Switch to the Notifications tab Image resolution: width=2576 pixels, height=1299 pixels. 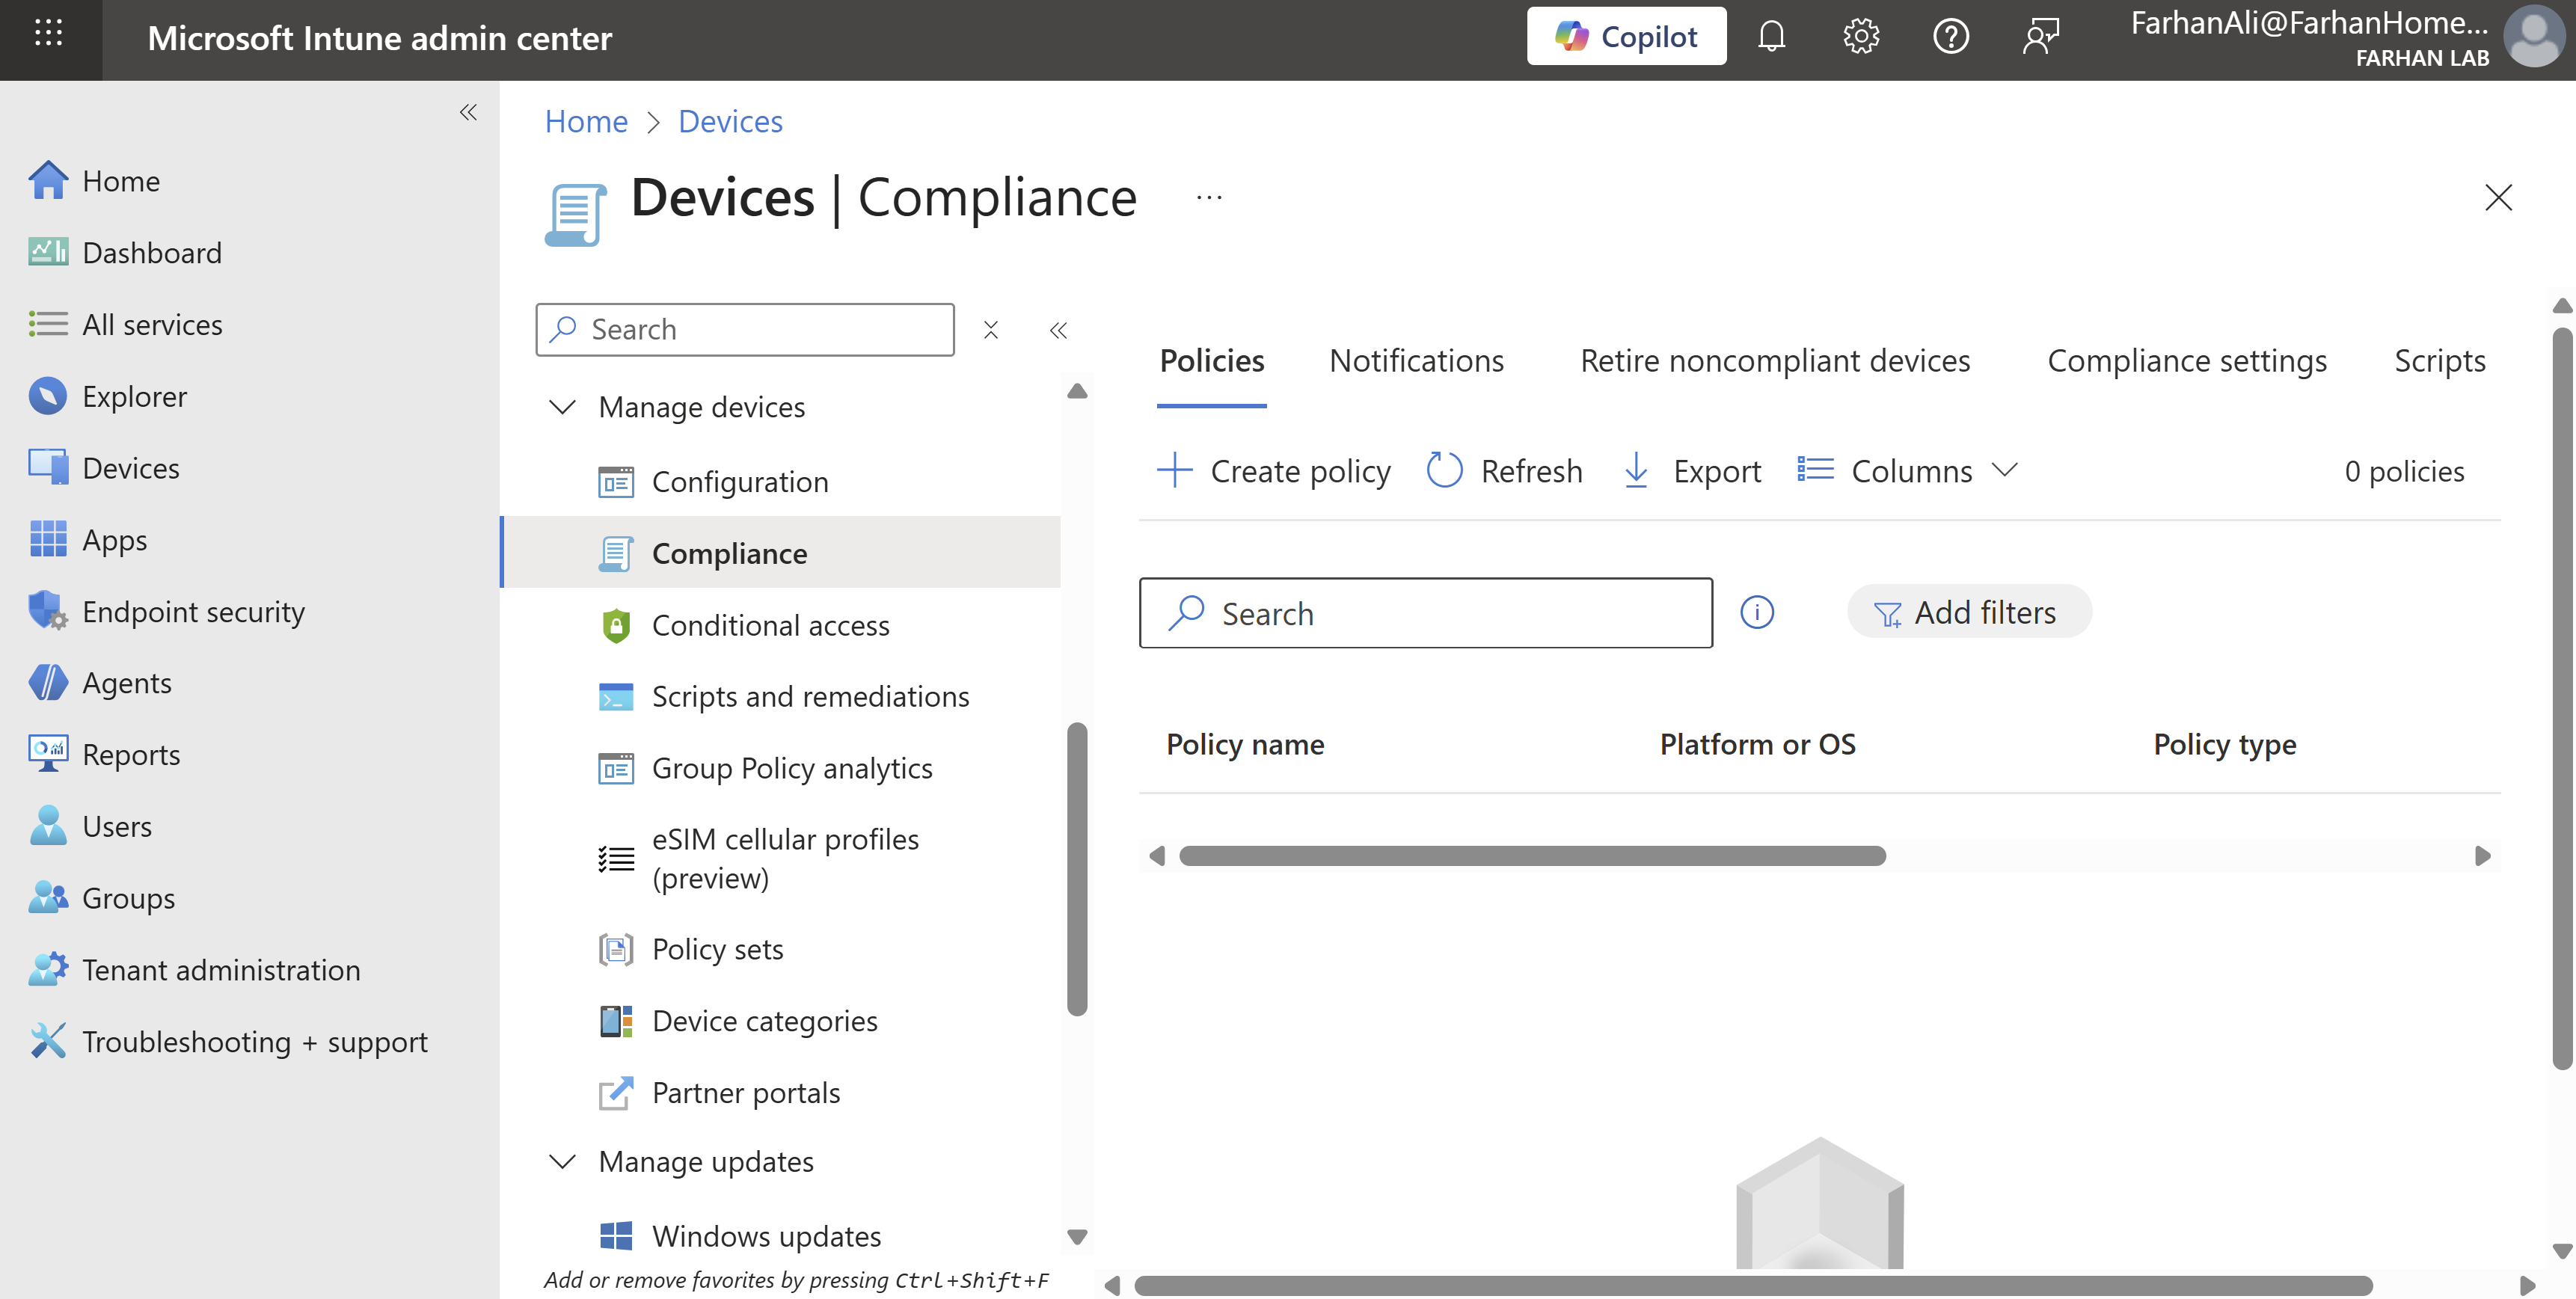click(1416, 360)
